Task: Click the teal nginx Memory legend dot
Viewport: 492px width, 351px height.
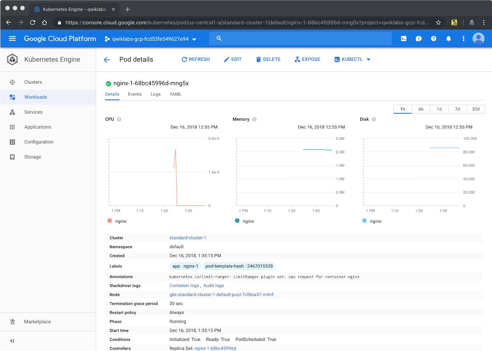Action: click(x=237, y=220)
